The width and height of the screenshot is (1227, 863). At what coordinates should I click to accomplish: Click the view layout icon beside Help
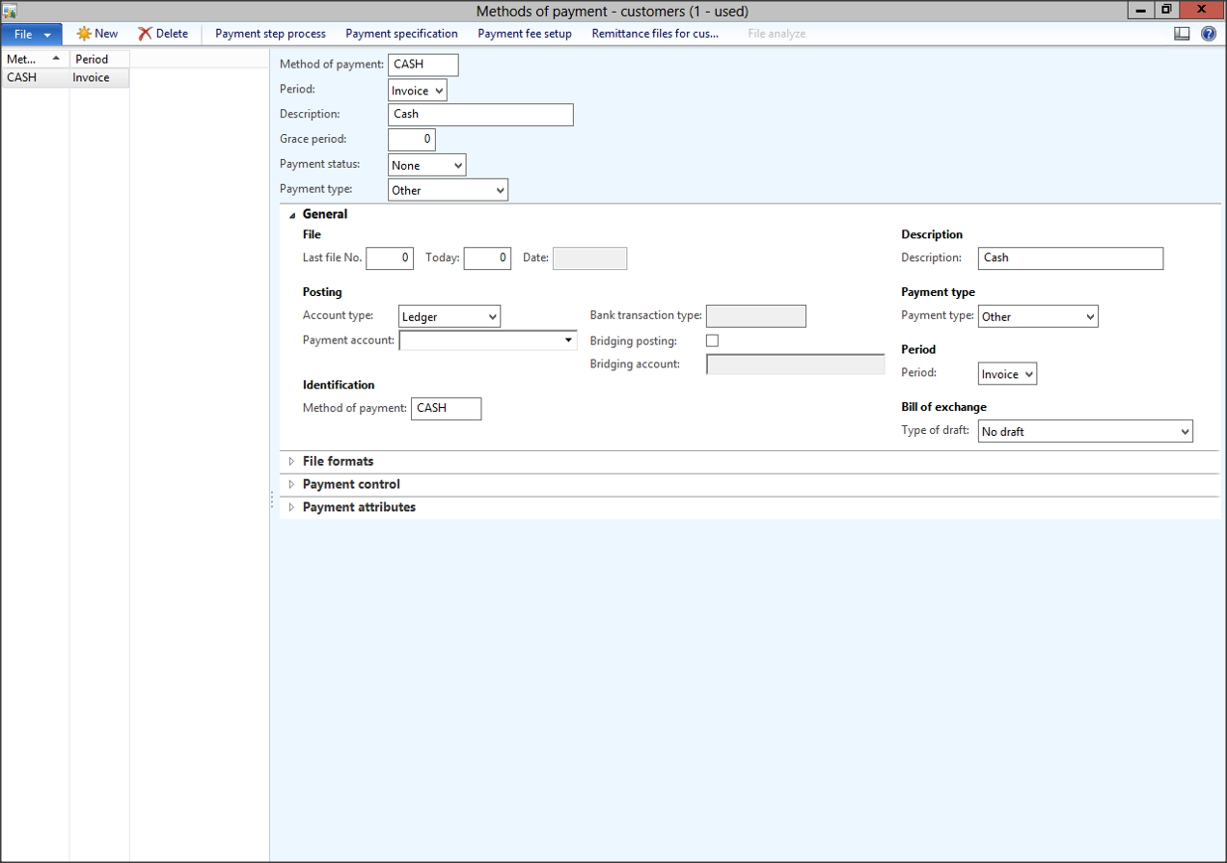click(x=1182, y=34)
